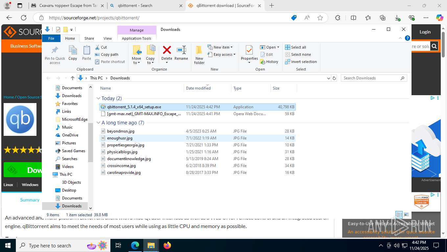Expand New item dropdown

220,47
